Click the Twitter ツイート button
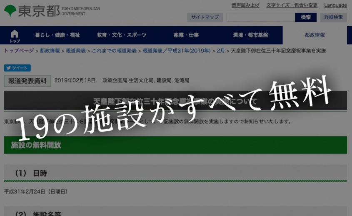Viewport: 352px width, 216px height. point(17,68)
